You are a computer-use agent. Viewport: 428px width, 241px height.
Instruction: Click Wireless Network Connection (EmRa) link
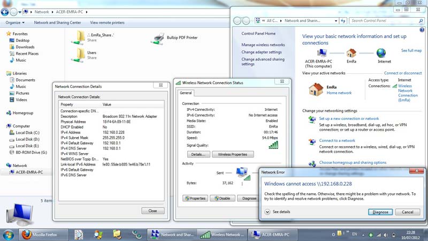[408, 93]
